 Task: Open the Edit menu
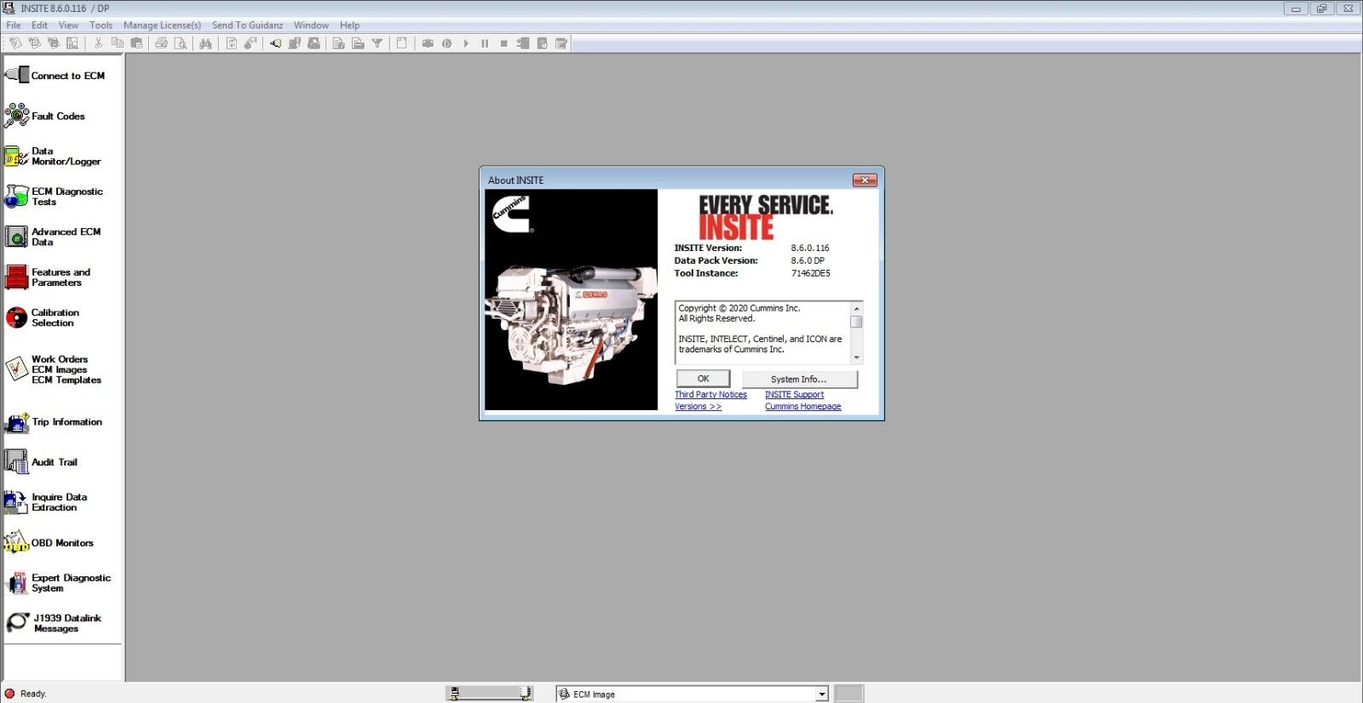(39, 26)
